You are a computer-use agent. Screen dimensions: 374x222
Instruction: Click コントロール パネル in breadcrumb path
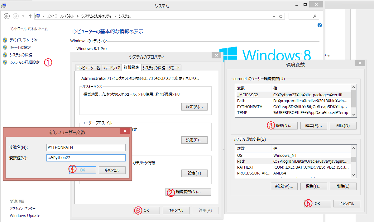point(60,16)
